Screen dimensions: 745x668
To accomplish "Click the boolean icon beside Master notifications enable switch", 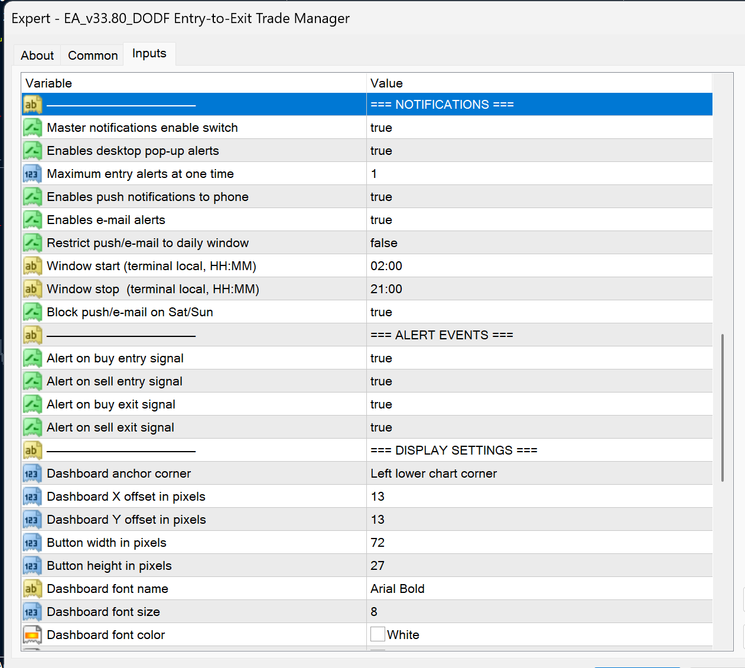I will point(32,128).
